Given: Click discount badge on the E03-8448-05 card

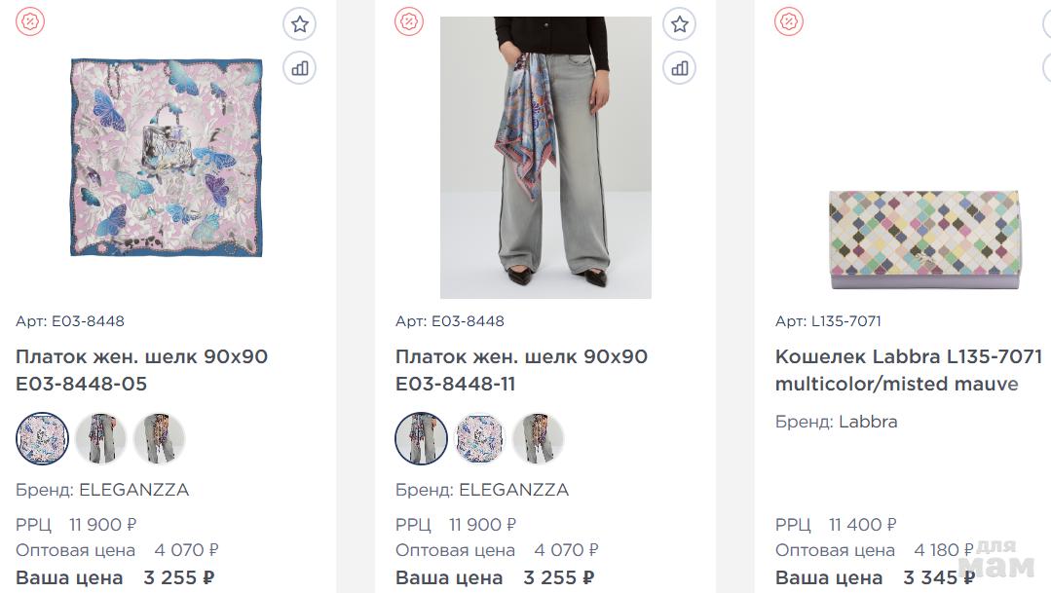Looking at the screenshot, I should [x=30, y=21].
